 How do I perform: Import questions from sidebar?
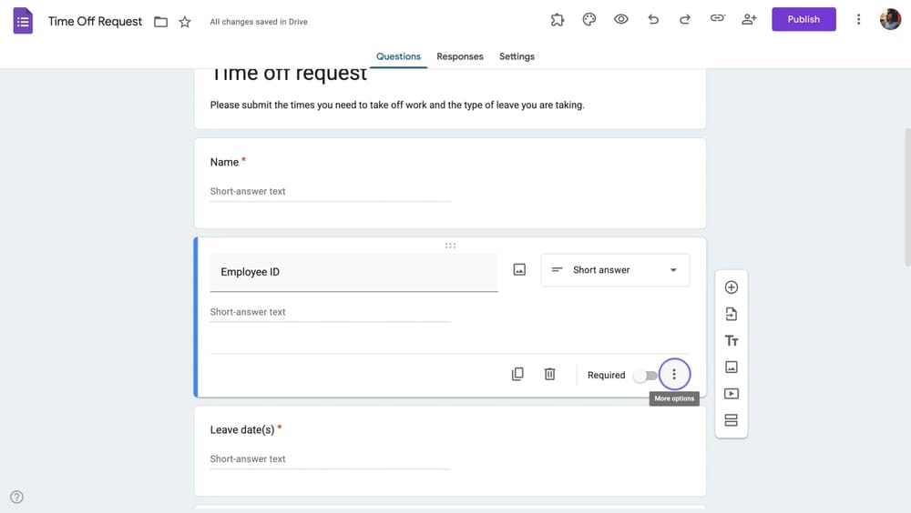click(732, 314)
